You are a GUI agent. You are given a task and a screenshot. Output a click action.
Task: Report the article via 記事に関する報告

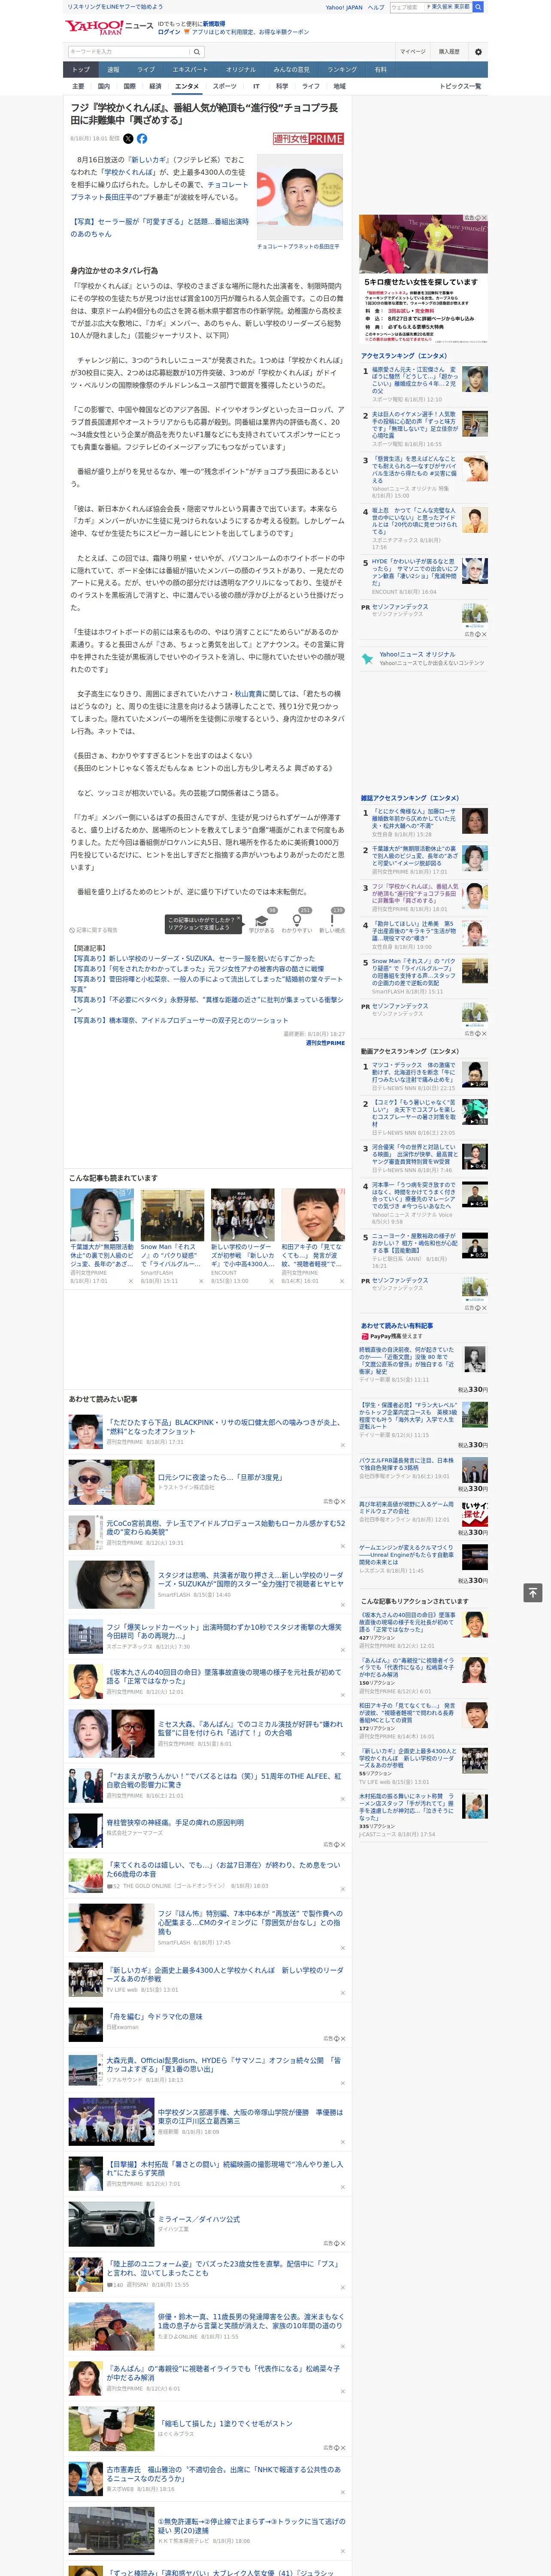[93, 930]
